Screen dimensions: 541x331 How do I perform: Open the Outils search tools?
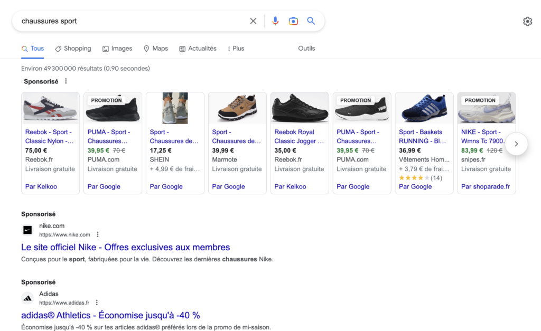[x=306, y=49]
